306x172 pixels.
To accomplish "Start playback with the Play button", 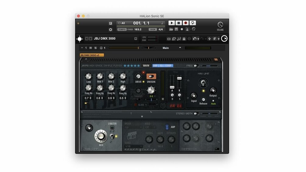I will pyautogui.click(x=171, y=23).
